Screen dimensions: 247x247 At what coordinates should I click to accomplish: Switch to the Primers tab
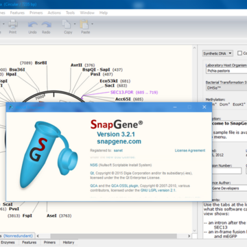pyautogui.click(x=49, y=242)
